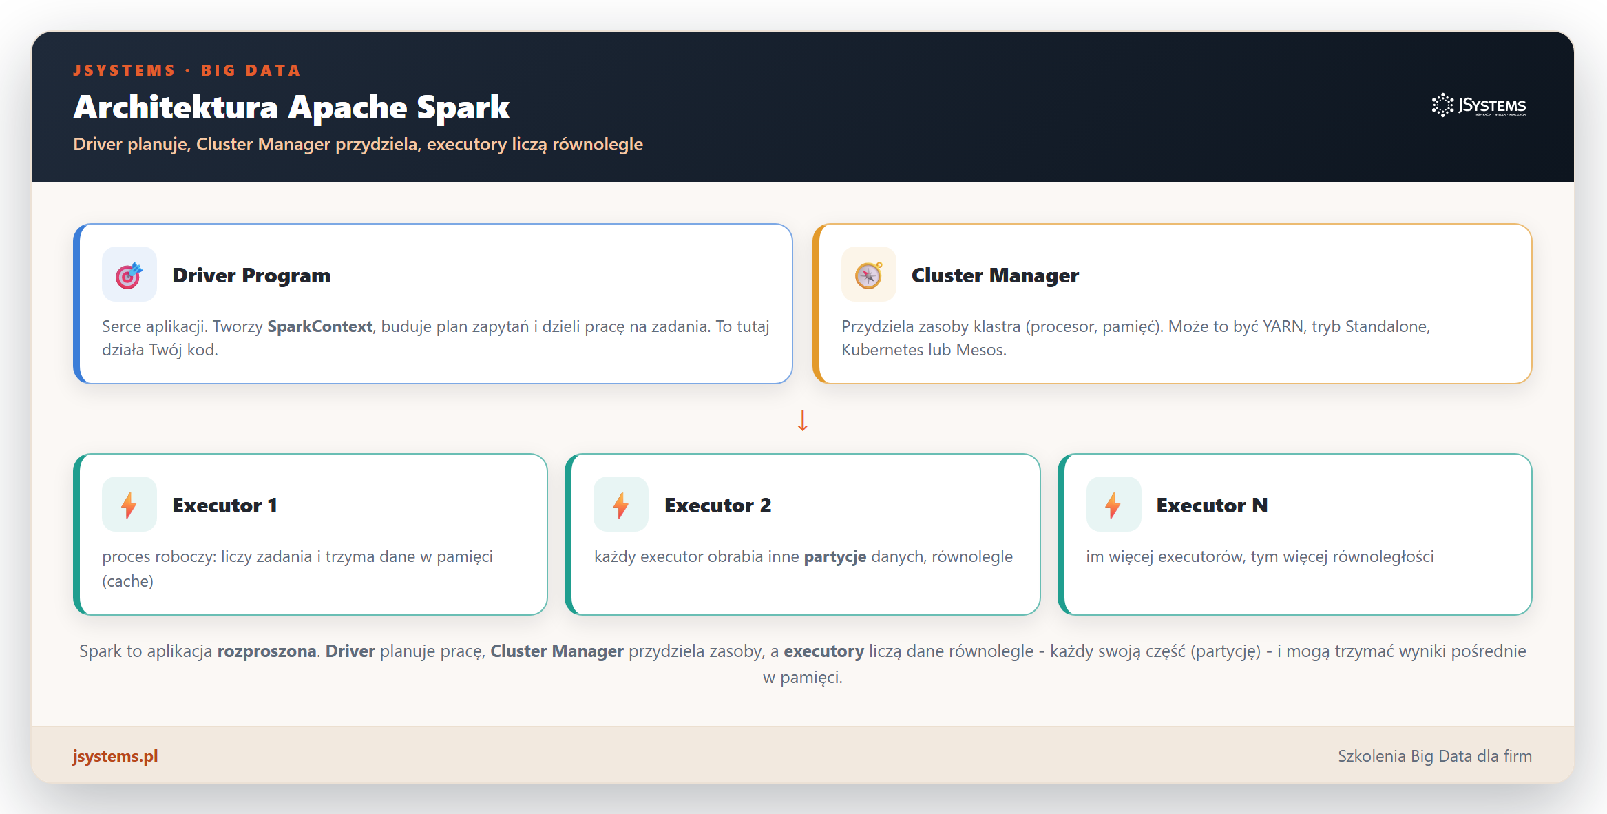
Task: Click subtitle 'Driver planuje, Cluster Manager przydziela'
Action: [x=247, y=144]
